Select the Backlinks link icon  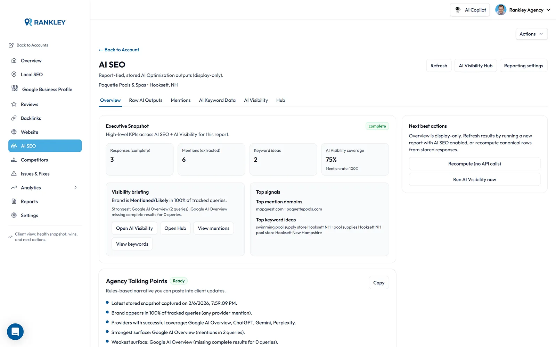tap(14, 118)
